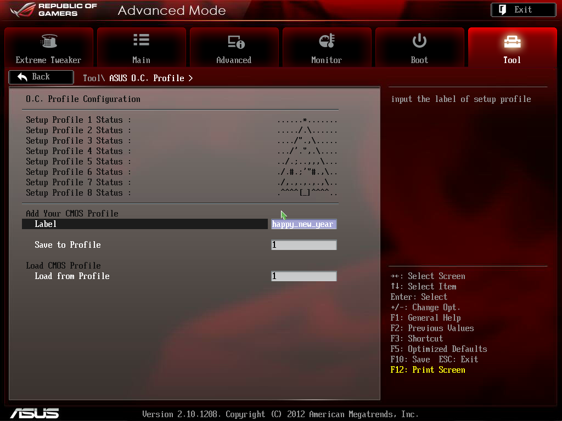Click the breadcrumb chevron after O.C. Profile
The width and height of the screenshot is (562, 421).
(190, 78)
